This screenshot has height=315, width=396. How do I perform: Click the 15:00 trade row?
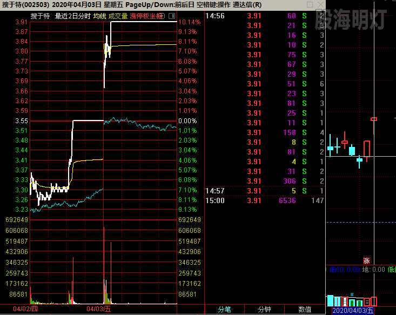pos(265,200)
